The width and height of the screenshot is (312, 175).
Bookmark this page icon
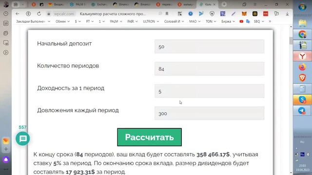click(167, 14)
